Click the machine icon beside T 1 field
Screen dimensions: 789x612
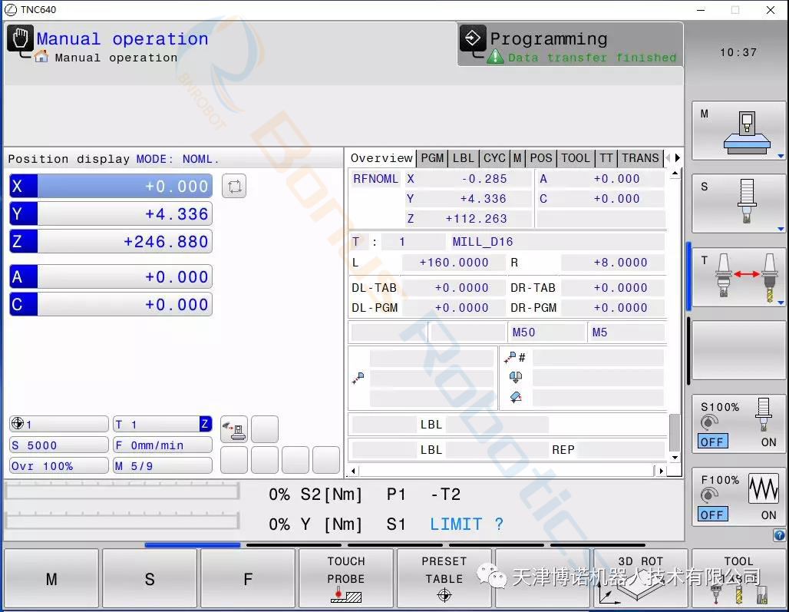234,429
